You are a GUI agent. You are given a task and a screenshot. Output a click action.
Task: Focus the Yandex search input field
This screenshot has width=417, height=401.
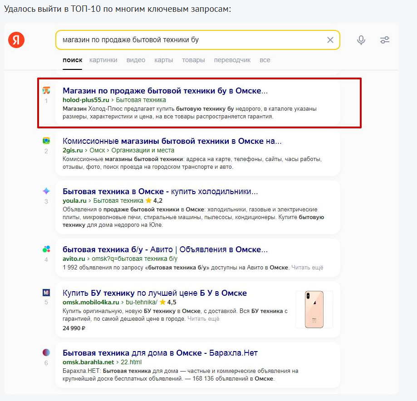pos(191,40)
